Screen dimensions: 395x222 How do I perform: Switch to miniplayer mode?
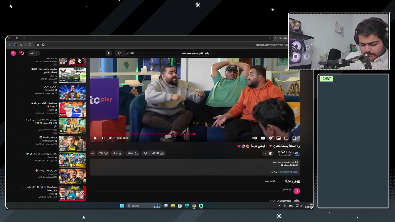click(279, 138)
